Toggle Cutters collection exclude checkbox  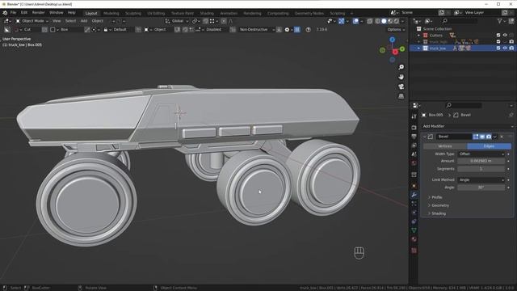point(498,36)
